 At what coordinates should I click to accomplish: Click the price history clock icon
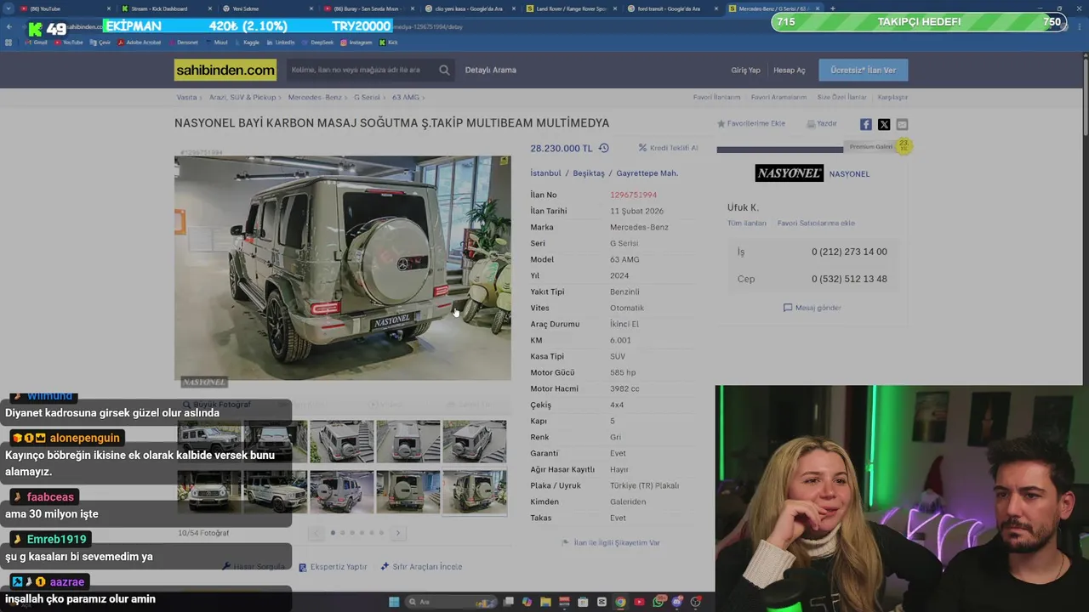[604, 148]
